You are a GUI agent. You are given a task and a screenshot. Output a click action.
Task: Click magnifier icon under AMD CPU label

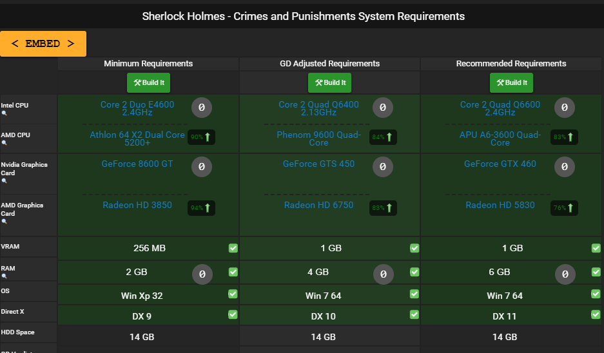point(5,143)
